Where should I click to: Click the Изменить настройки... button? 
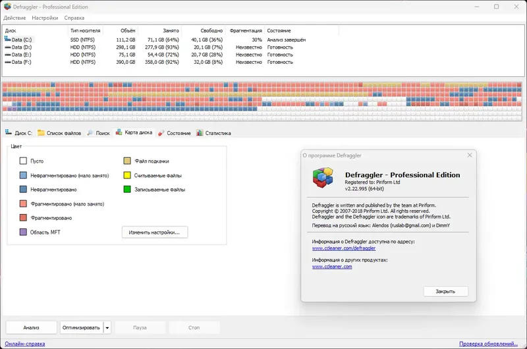pos(155,232)
